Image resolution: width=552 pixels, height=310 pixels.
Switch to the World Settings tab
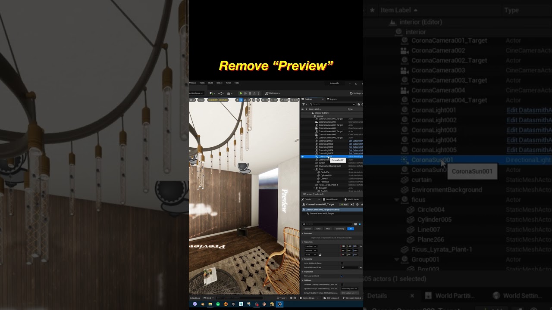pyautogui.click(x=353, y=199)
